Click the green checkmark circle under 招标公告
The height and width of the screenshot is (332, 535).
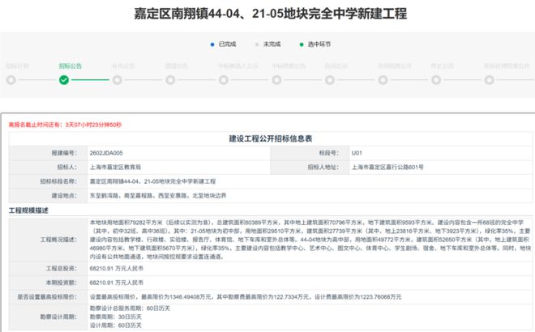64,80
